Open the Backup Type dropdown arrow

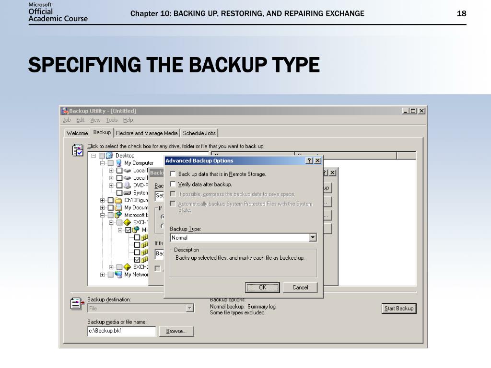(x=313, y=238)
